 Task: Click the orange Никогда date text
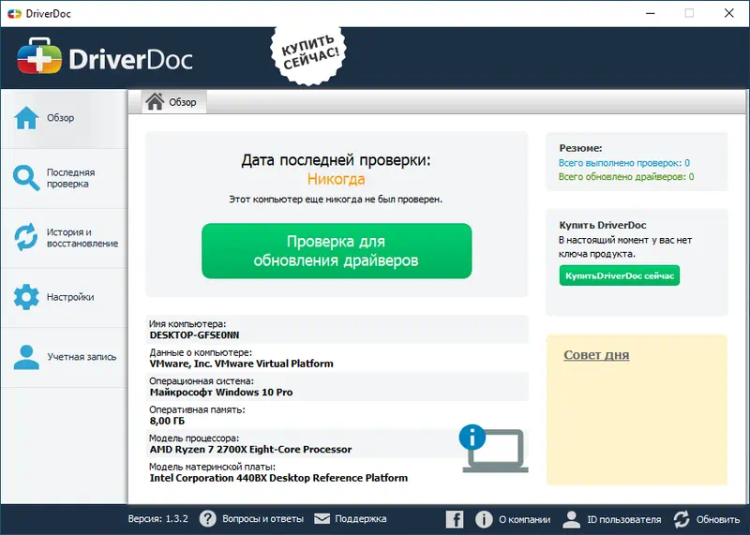point(337,179)
